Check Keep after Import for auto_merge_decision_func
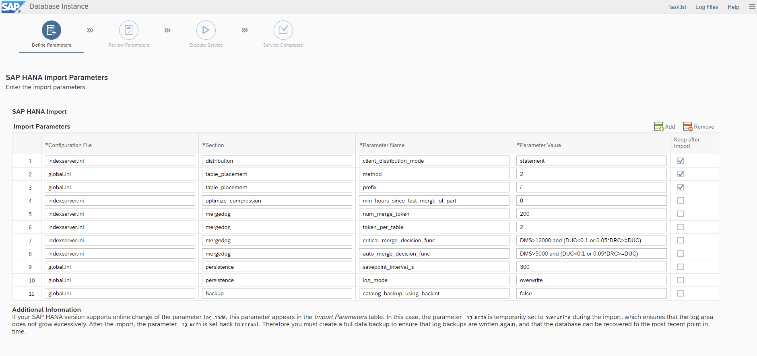Screen dimensions: 757x356 [x=681, y=254]
